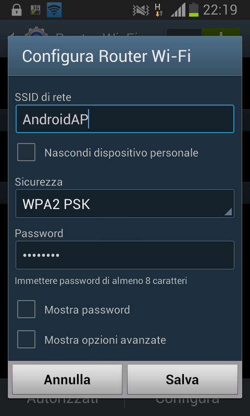Focus the SSID di rete field
The height and width of the screenshot is (416, 250).
125,119
